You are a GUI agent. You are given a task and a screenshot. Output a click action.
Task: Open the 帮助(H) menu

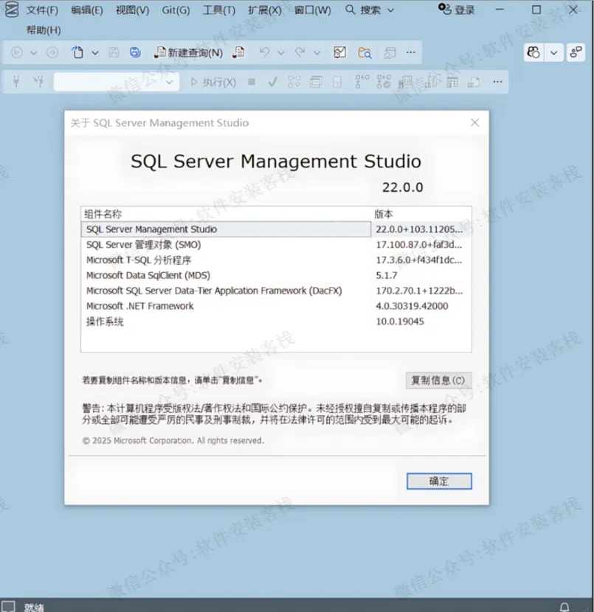coord(44,30)
